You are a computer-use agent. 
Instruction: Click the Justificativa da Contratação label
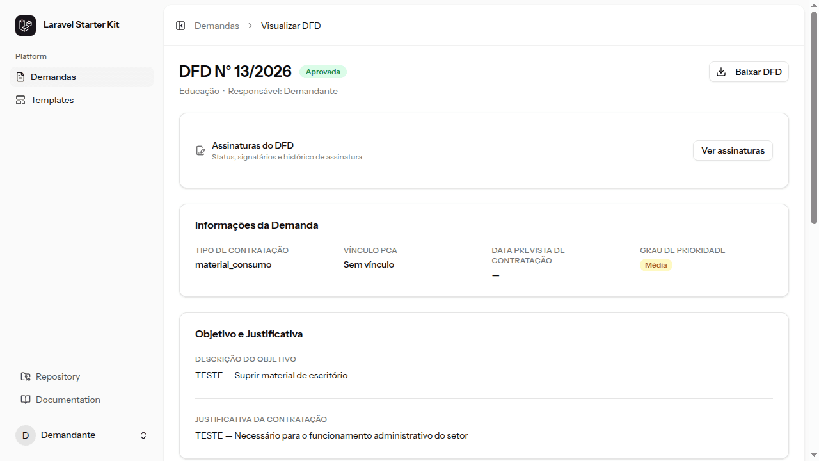click(x=261, y=419)
